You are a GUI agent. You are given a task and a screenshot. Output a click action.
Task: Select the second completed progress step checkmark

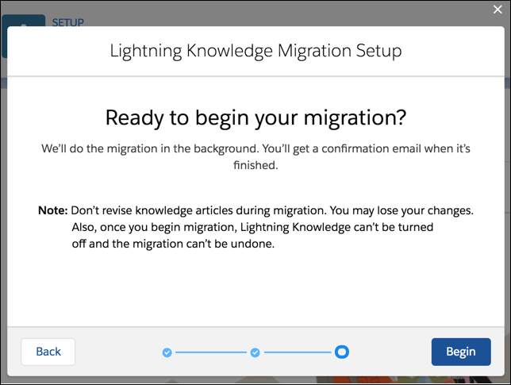255,352
